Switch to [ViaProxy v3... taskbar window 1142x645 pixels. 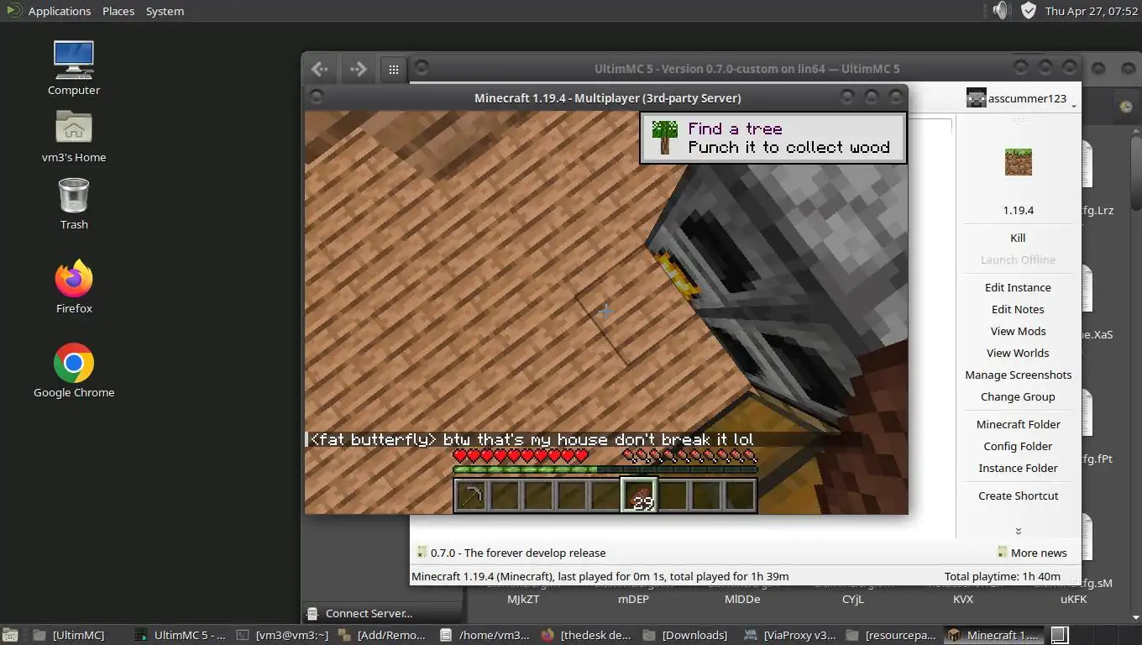click(x=791, y=635)
